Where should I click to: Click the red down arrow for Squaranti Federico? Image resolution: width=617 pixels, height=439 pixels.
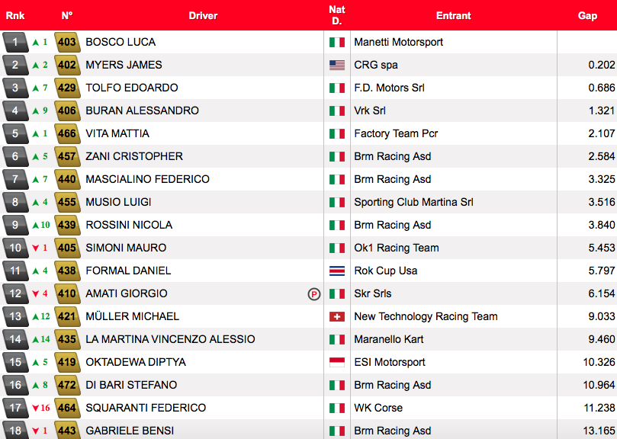(x=35, y=408)
